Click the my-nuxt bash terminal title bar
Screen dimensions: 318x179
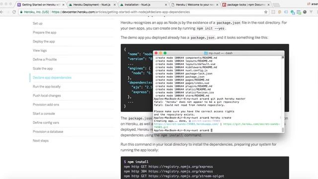coord(219,53)
